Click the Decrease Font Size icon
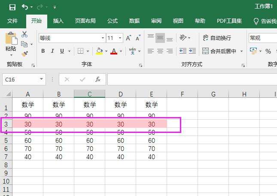Viewport: 277px width, 196px height. coord(138,38)
